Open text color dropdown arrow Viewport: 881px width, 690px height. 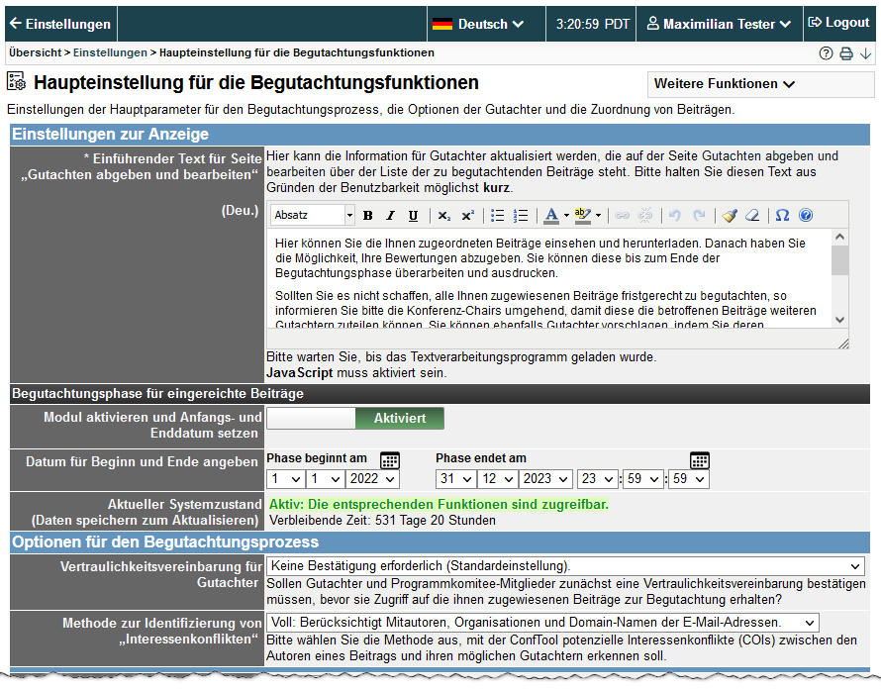coord(566,215)
